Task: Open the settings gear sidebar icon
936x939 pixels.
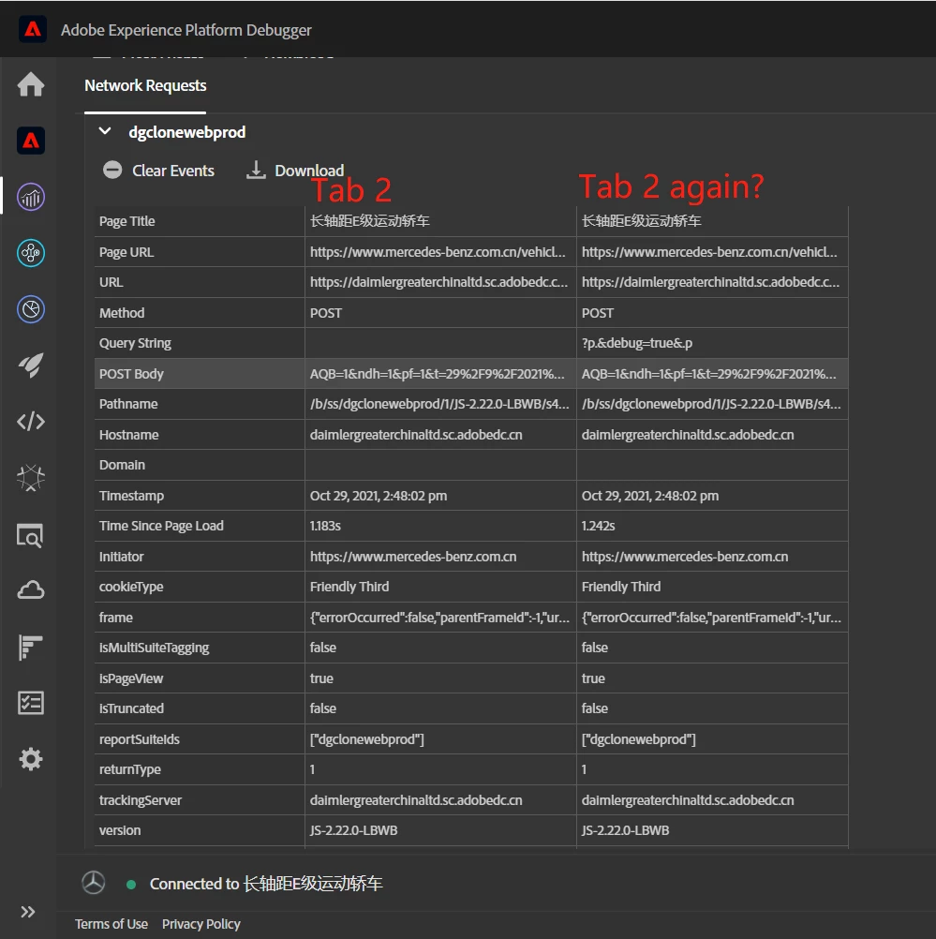Action: (31, 759)
